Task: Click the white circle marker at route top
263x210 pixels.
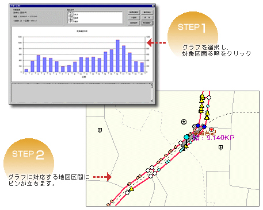Action: click(209, 98)
